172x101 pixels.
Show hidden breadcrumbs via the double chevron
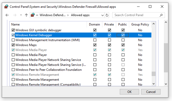[37, 15]
